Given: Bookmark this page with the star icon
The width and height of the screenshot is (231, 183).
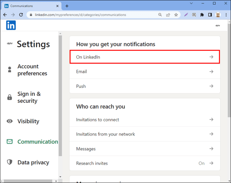Looking at the screenshot, I should 175,15.
